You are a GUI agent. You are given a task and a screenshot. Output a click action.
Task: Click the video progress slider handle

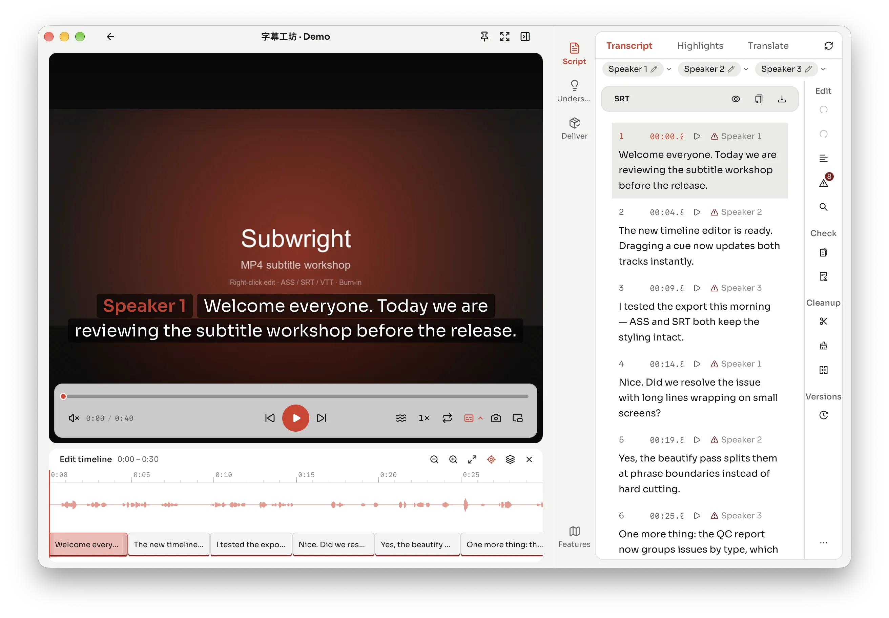coord(63,396)
